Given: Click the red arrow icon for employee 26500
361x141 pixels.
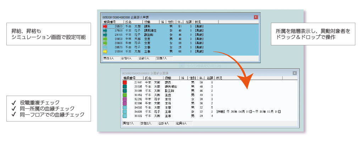Looking at the screenshot, I should [105, 27].
